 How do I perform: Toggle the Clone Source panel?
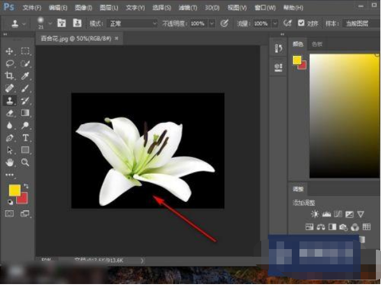(x=77, y=23)
